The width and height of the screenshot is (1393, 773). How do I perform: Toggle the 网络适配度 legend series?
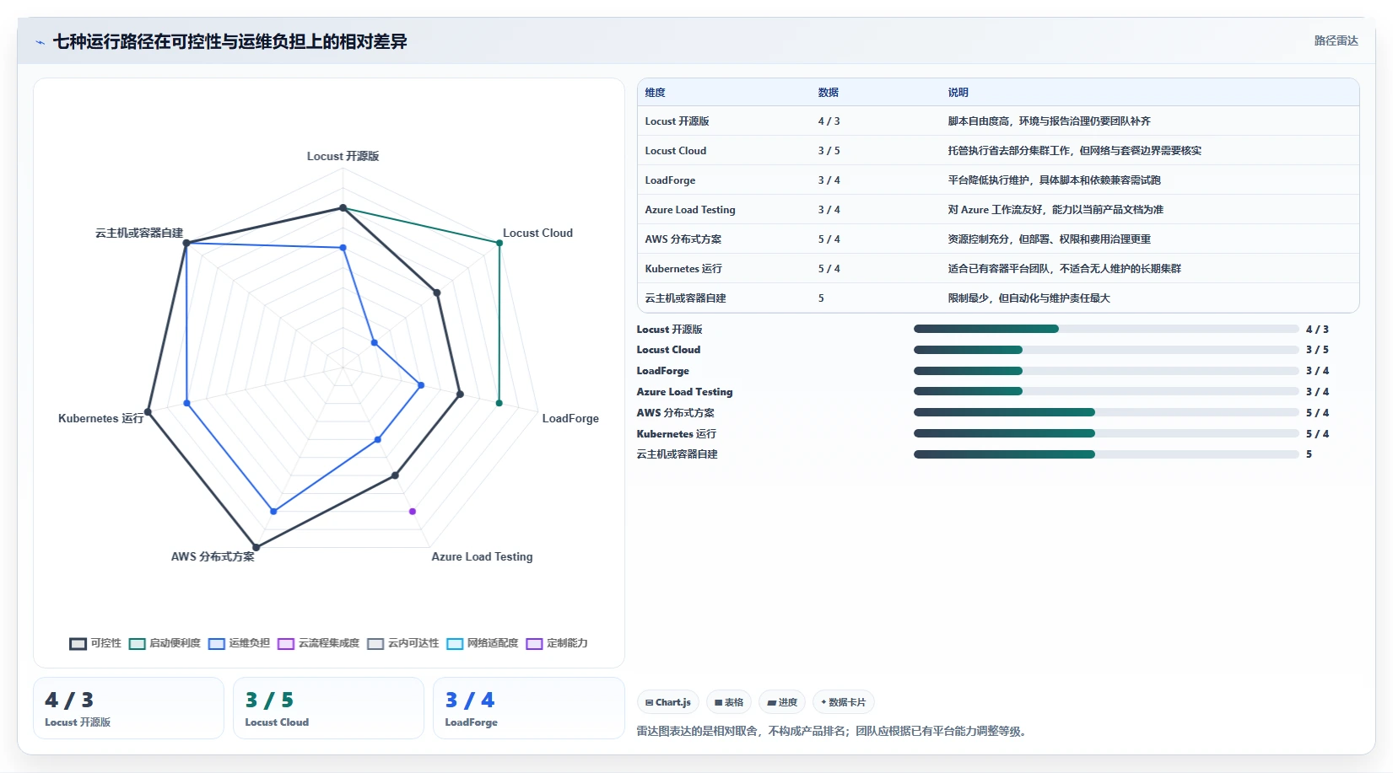pyautogui.click(x=482, y=643)
